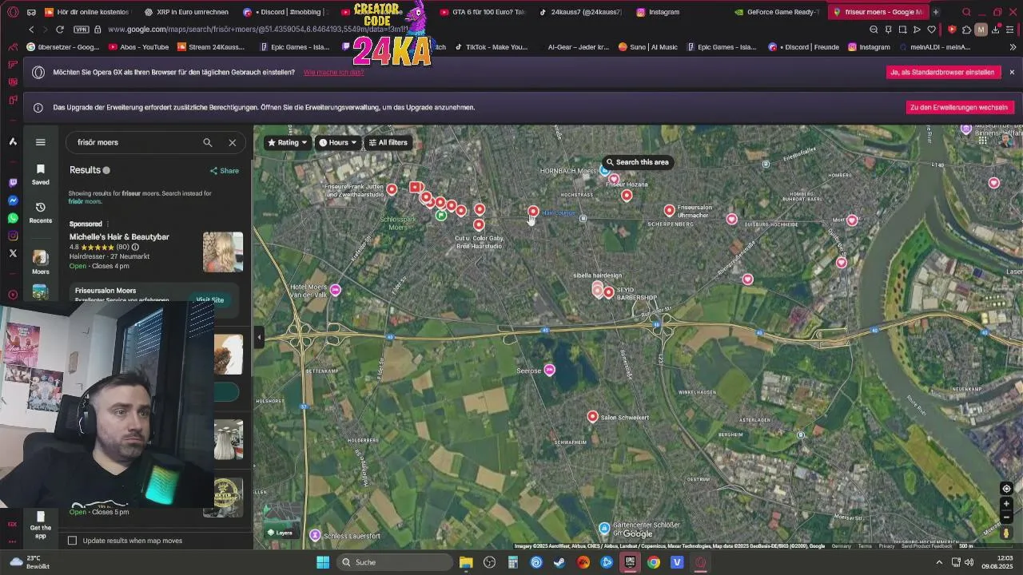This screenshot has height=575, width=1023.
Task: Open Steam from the taskbar
Action: pos(559,562)
